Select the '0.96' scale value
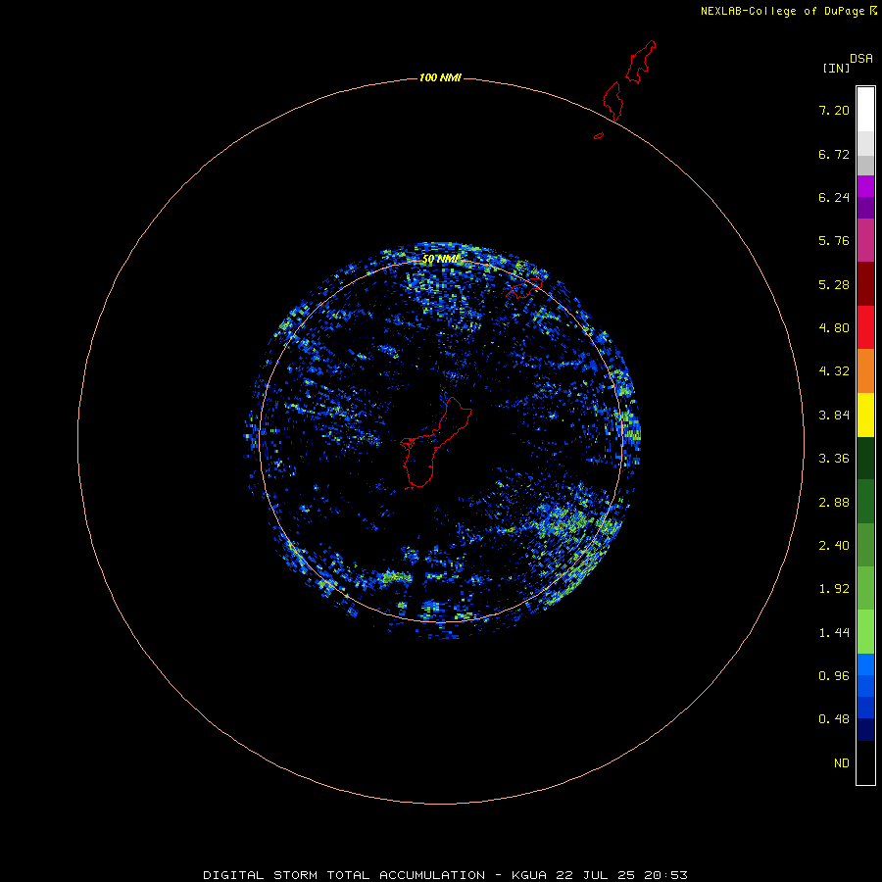The image size is (882, 882). coord(834,676)
